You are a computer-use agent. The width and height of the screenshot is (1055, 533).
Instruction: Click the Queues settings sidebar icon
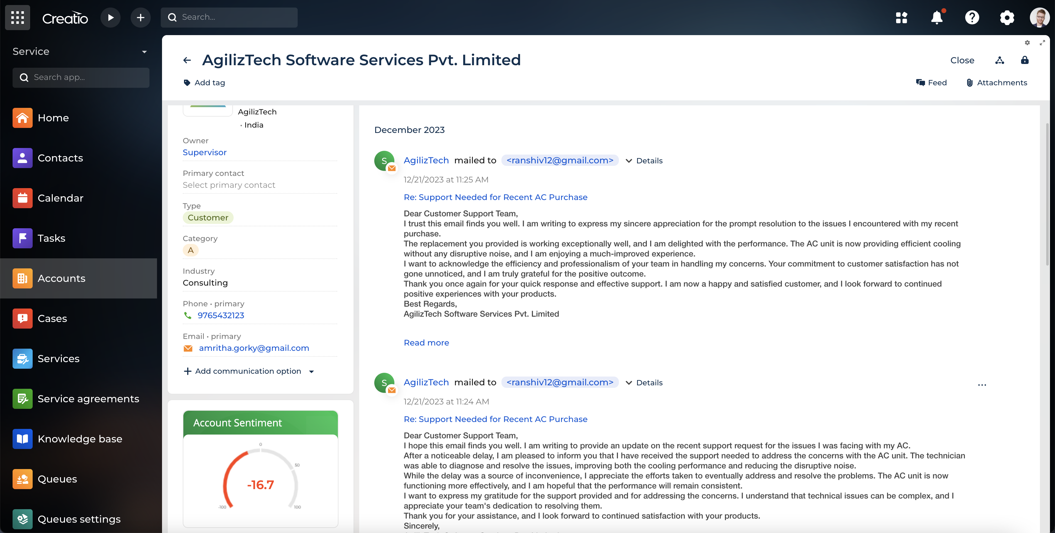tap(23, 519)
